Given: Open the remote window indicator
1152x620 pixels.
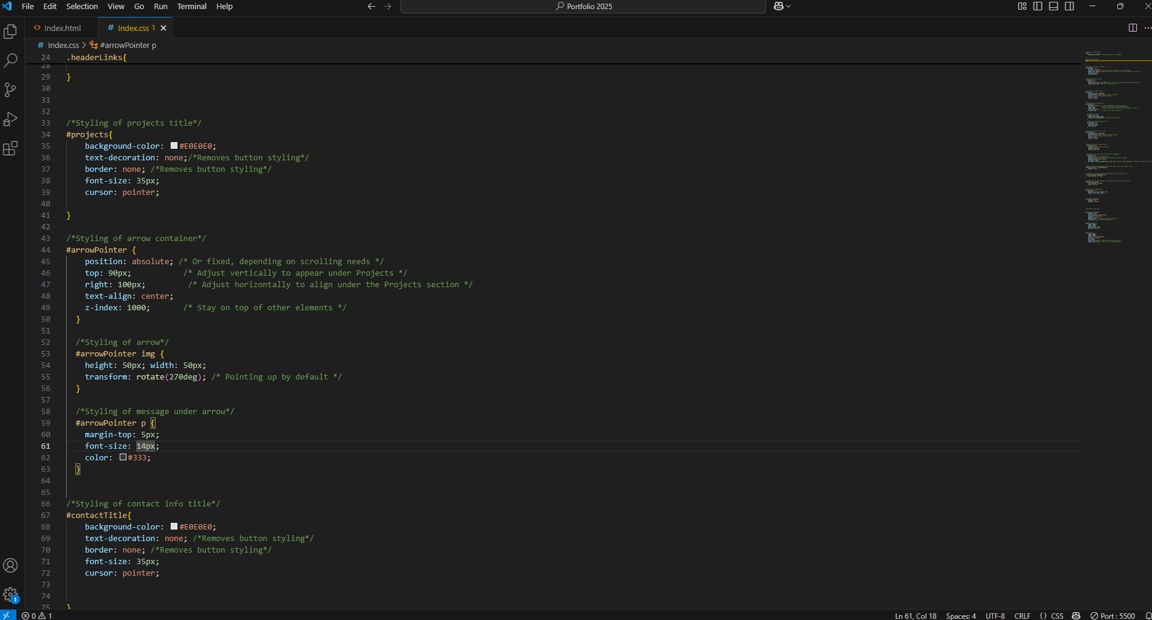Looking at the screenshot, I should click(8, 615).
